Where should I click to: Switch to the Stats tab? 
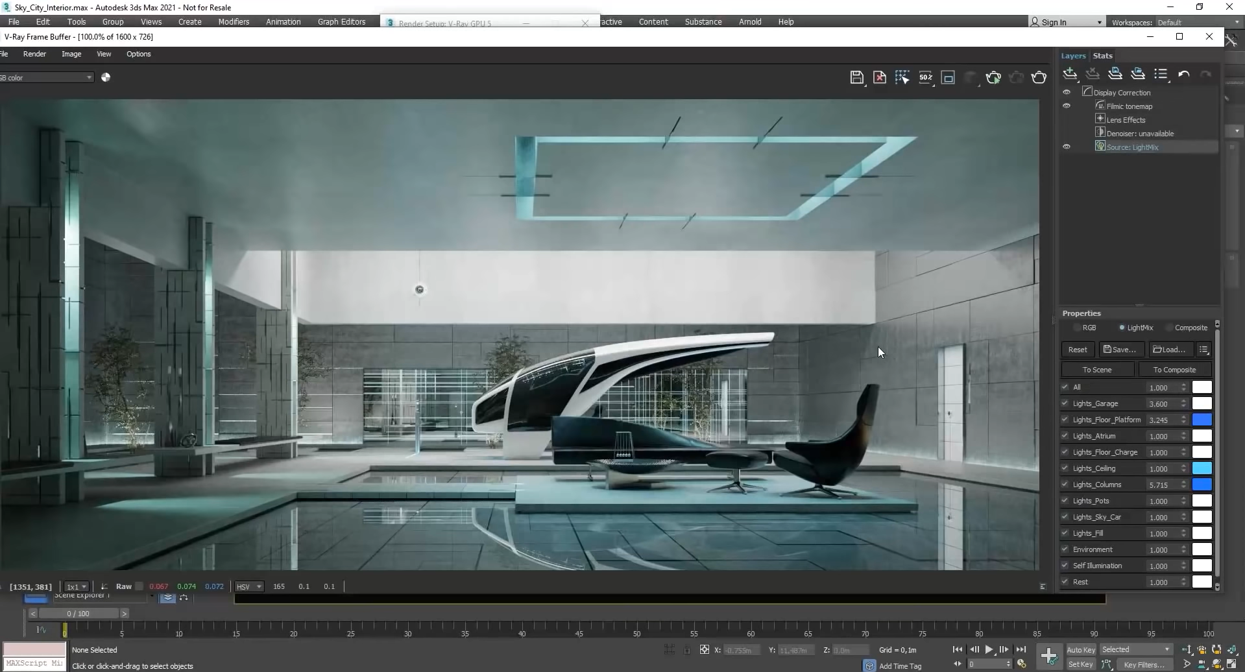pyautogui.click(x=1103, y=56)
